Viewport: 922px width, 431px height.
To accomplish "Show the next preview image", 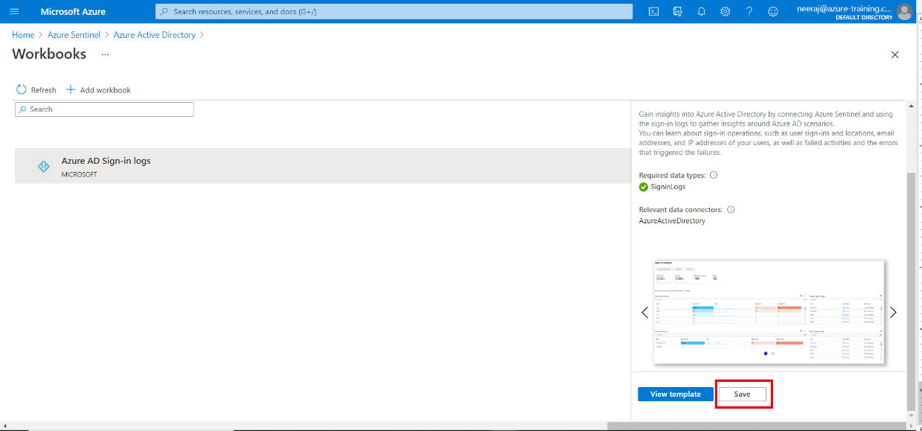I will click(893, 313).
